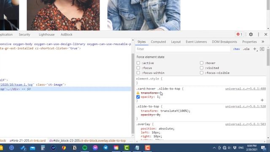This screenshot has width=270, height=152.
Task: Switch to the Styles tab
Action: (x=142, y=42)
